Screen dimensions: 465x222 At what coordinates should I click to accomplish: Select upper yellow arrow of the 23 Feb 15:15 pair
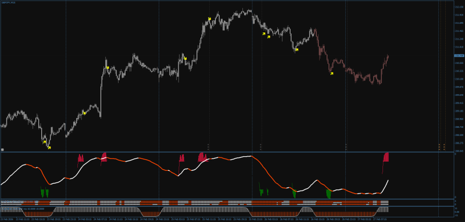coord(45,142)
